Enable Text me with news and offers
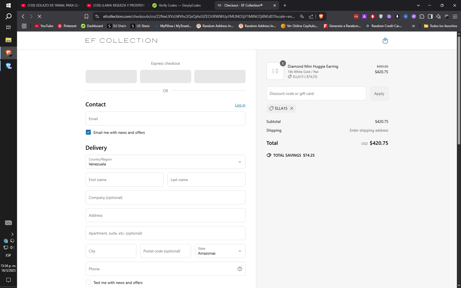The width and height of the screenshot is (461, 288). (88, 282)
